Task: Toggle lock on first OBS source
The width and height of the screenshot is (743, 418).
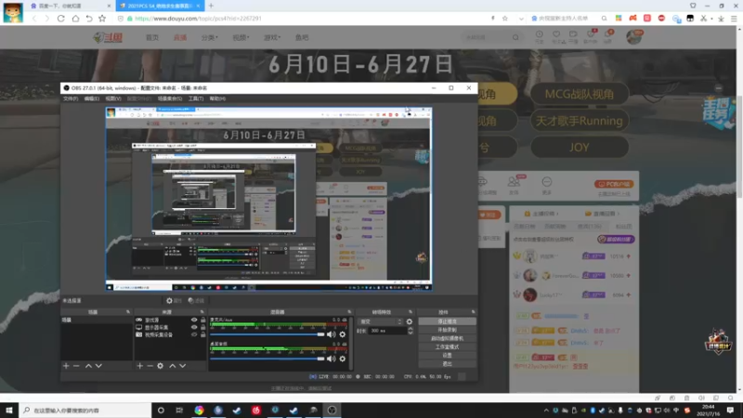Action: click(x=203, y=320)
